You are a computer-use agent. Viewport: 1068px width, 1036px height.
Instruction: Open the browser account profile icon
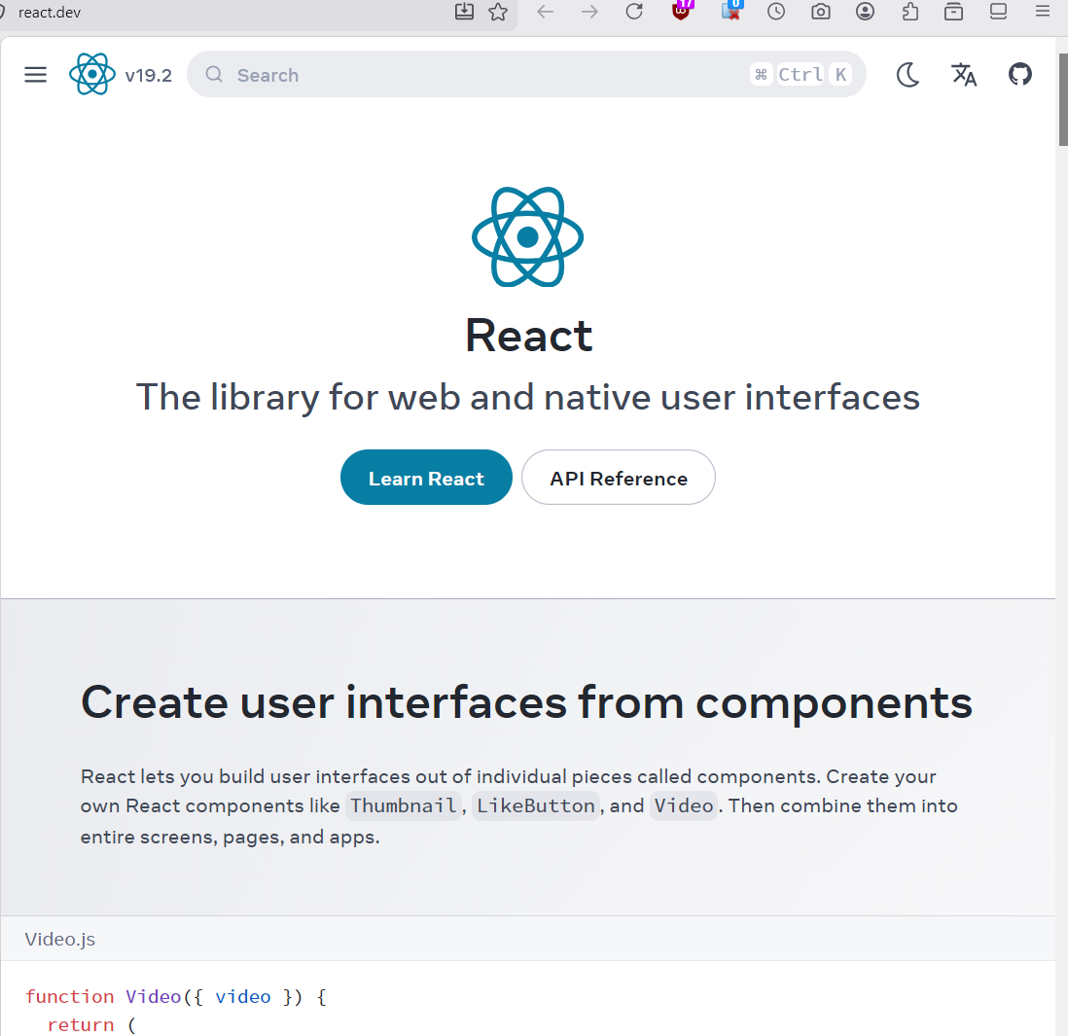(x=865, y=12)
